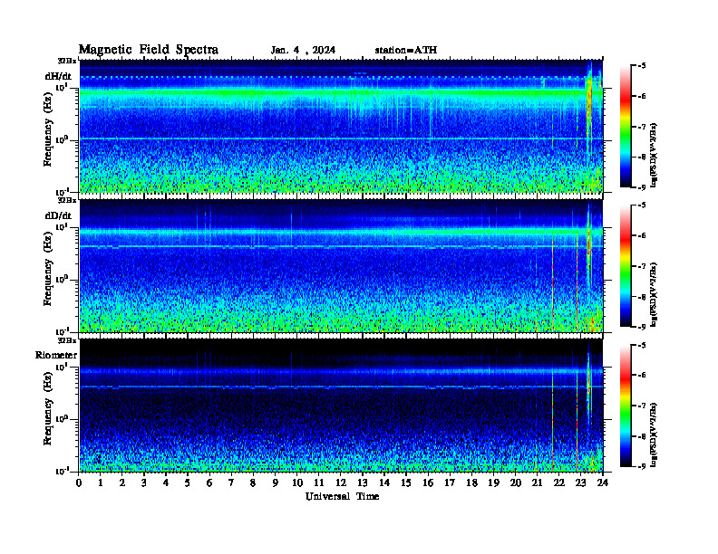
Task: Click hour tick label '12' on time axis
Action: [x=340, y=482]
